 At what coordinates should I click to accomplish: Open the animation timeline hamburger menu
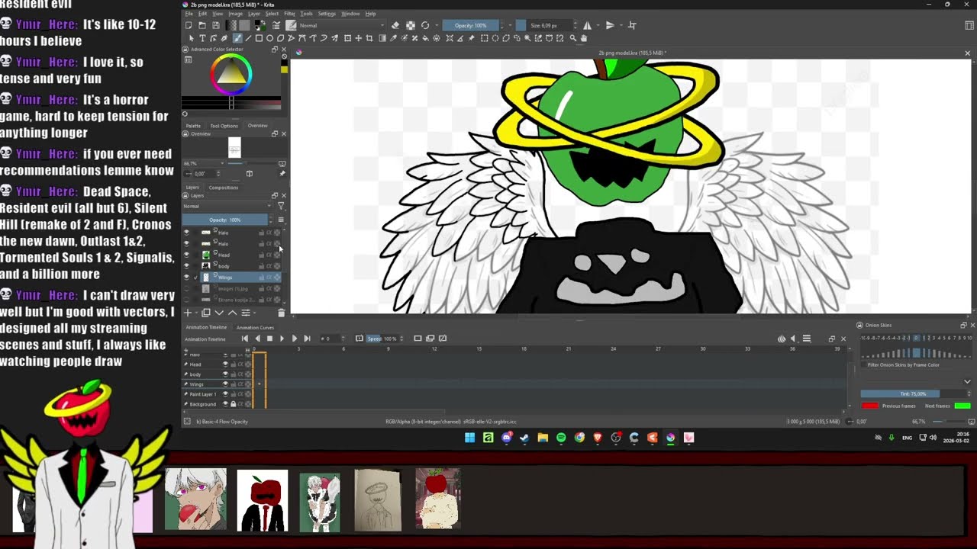tap(807, 339)
